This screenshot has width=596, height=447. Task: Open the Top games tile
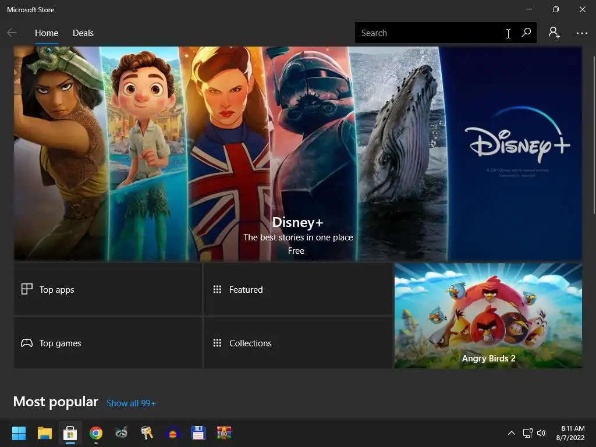coord(108,343)
